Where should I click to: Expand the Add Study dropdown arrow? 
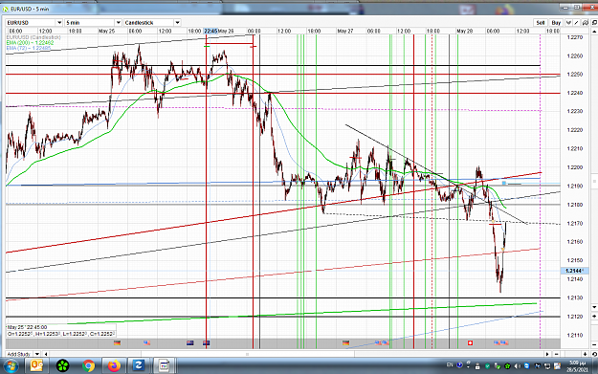(x=37, y=354)
